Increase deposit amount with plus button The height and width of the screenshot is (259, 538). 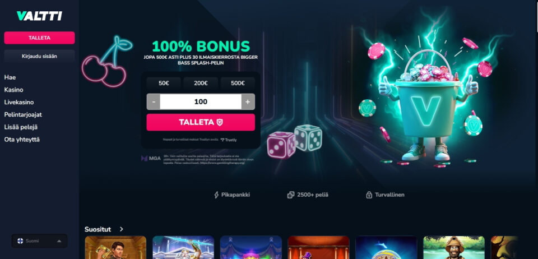(248, 101)
